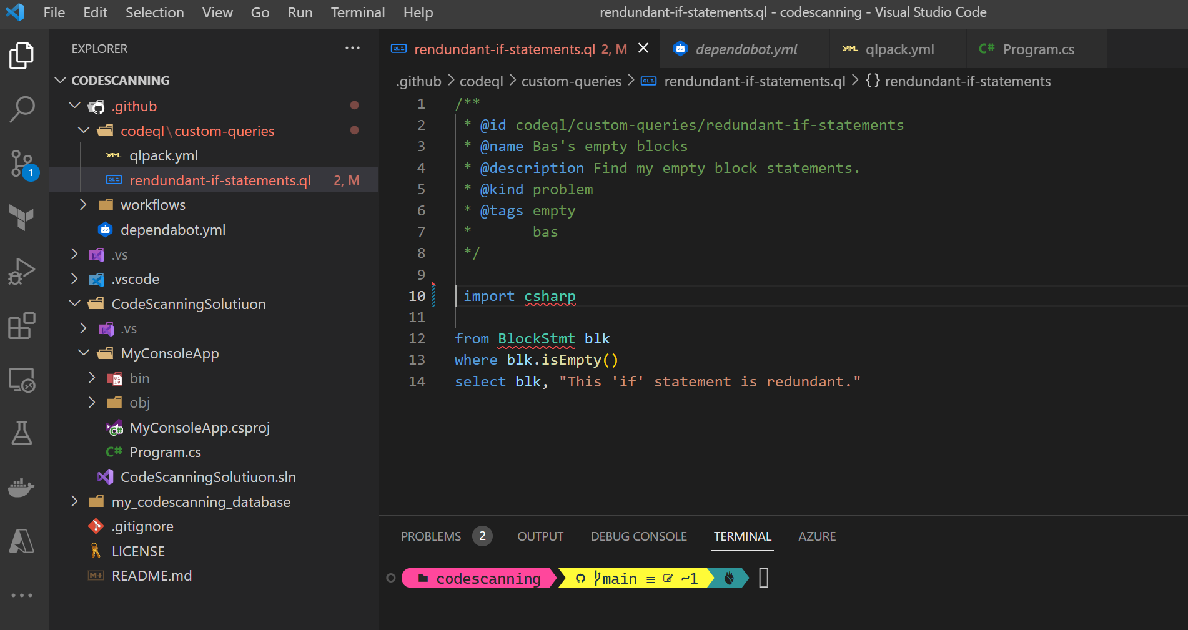Open Source Control view with badge

tap(22, 164)
